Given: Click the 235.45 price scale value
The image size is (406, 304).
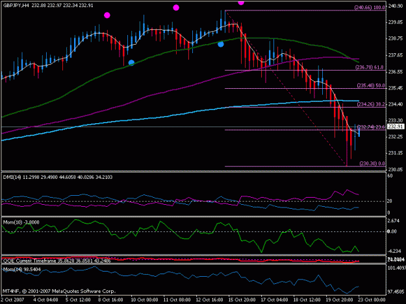Looking at the screenshot, I should tap(396, 88).
